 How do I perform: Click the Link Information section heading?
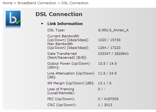coord(65,24)
